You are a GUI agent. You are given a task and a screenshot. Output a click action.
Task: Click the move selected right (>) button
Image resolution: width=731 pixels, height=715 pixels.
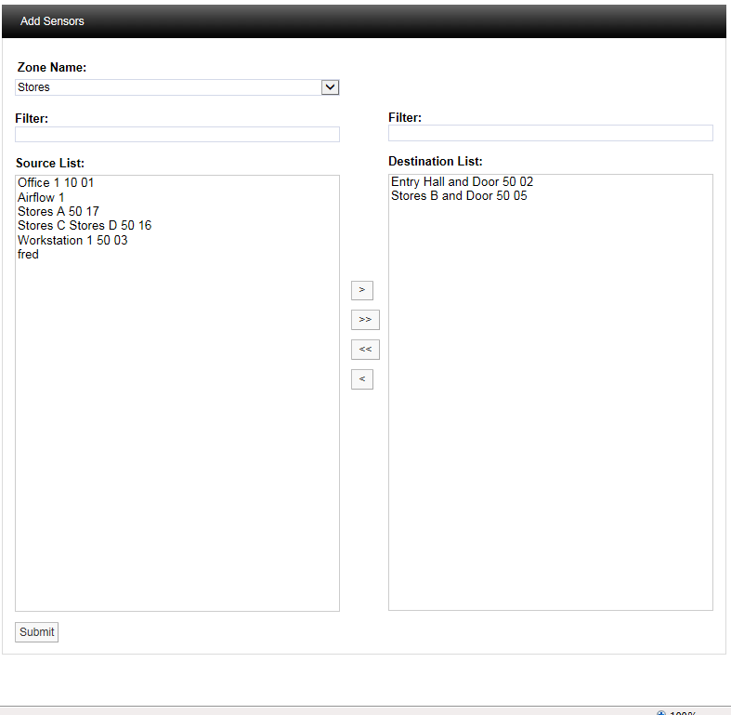click(361, 290)
